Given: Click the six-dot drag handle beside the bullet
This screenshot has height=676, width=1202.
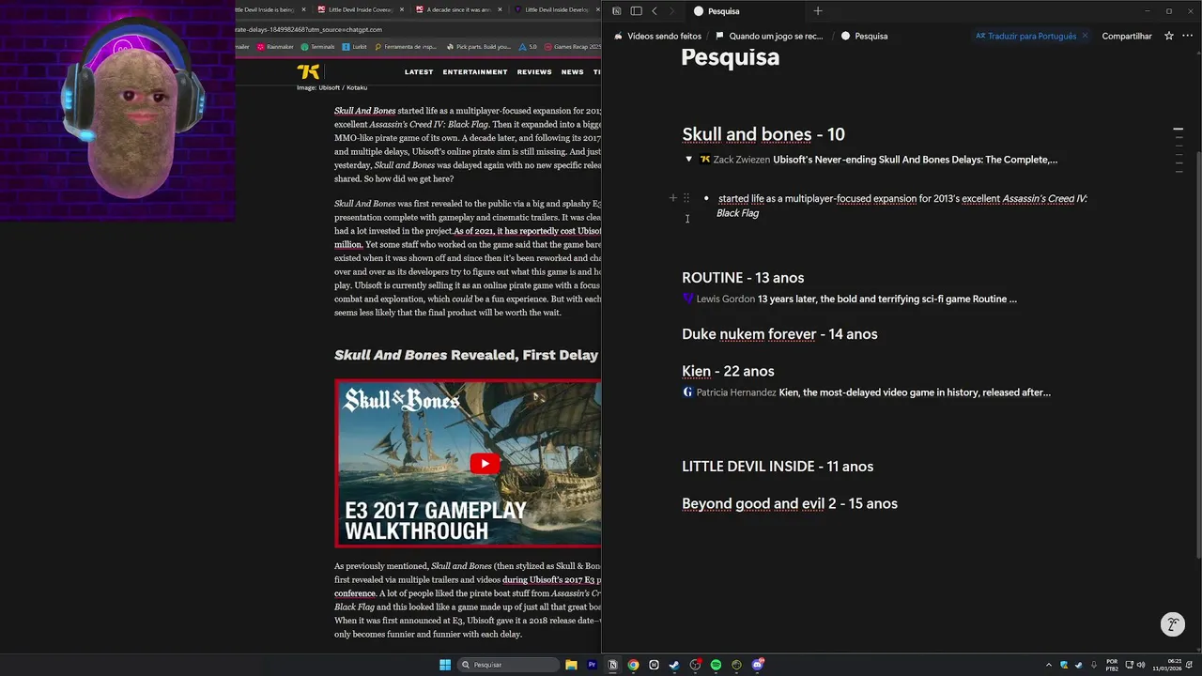Looking at the screenshot, I should point(686,198).
